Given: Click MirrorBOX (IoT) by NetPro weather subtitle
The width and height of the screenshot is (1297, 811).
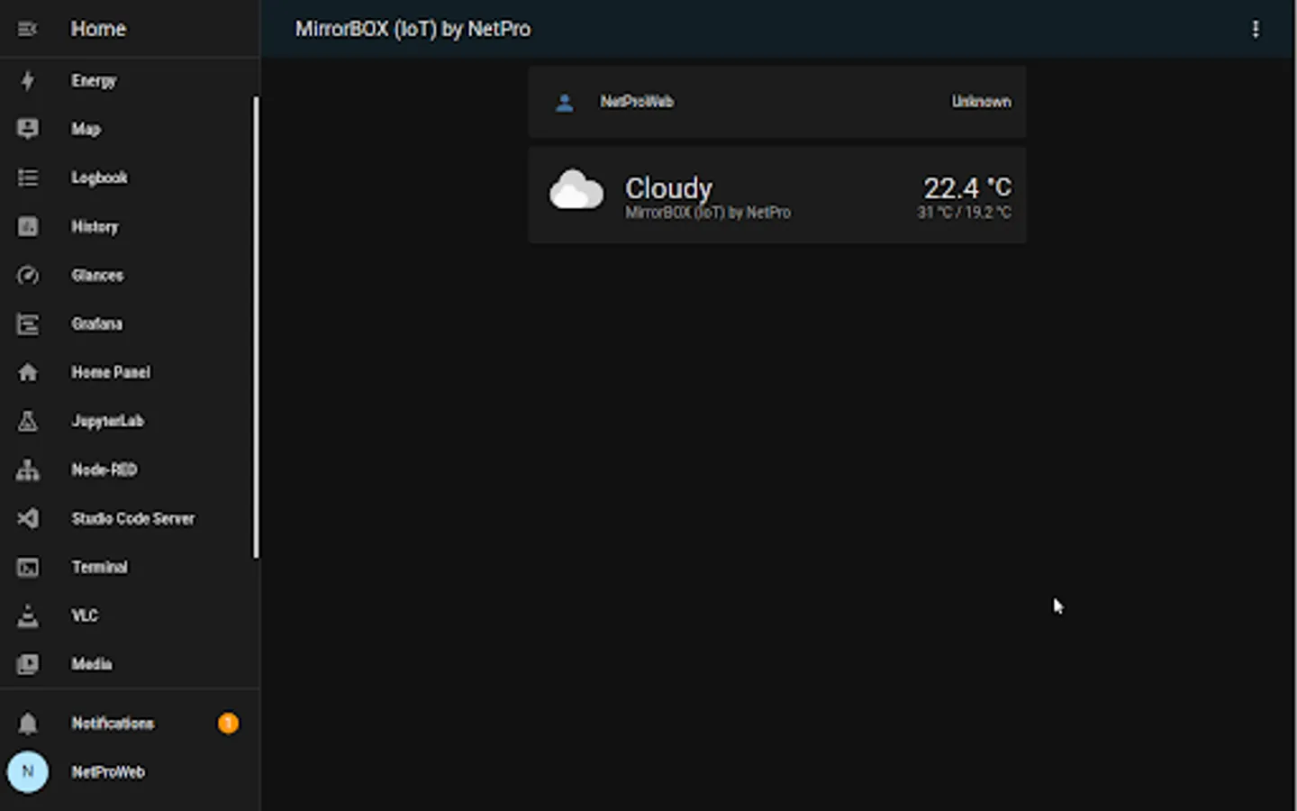Looking at the screenshot, I should pyautogui.click(x=708, y=213).
